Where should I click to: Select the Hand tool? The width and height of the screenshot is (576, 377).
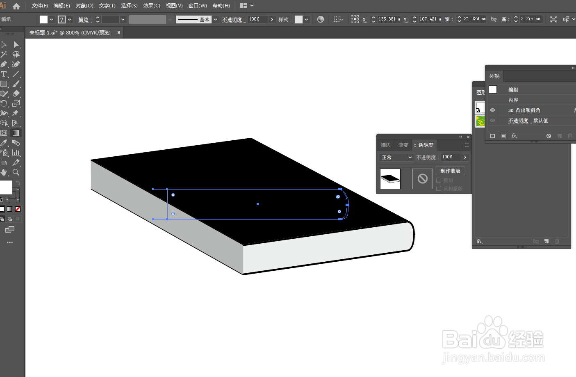pyautogui.click(x=4, y=172)
